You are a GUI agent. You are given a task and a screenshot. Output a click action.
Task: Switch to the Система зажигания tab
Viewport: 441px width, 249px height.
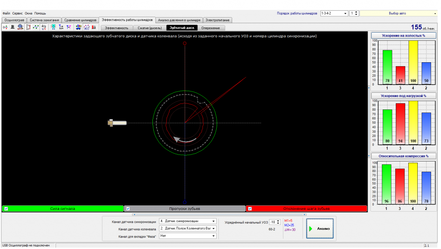(44, 20)
